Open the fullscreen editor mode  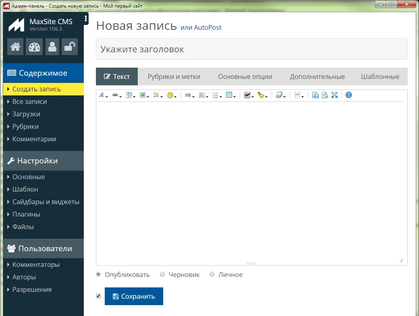tap(335, 95)
